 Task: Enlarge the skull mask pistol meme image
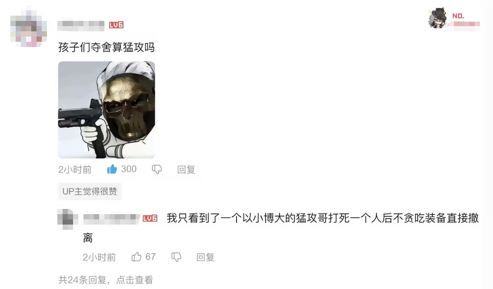tap(107, 110)
